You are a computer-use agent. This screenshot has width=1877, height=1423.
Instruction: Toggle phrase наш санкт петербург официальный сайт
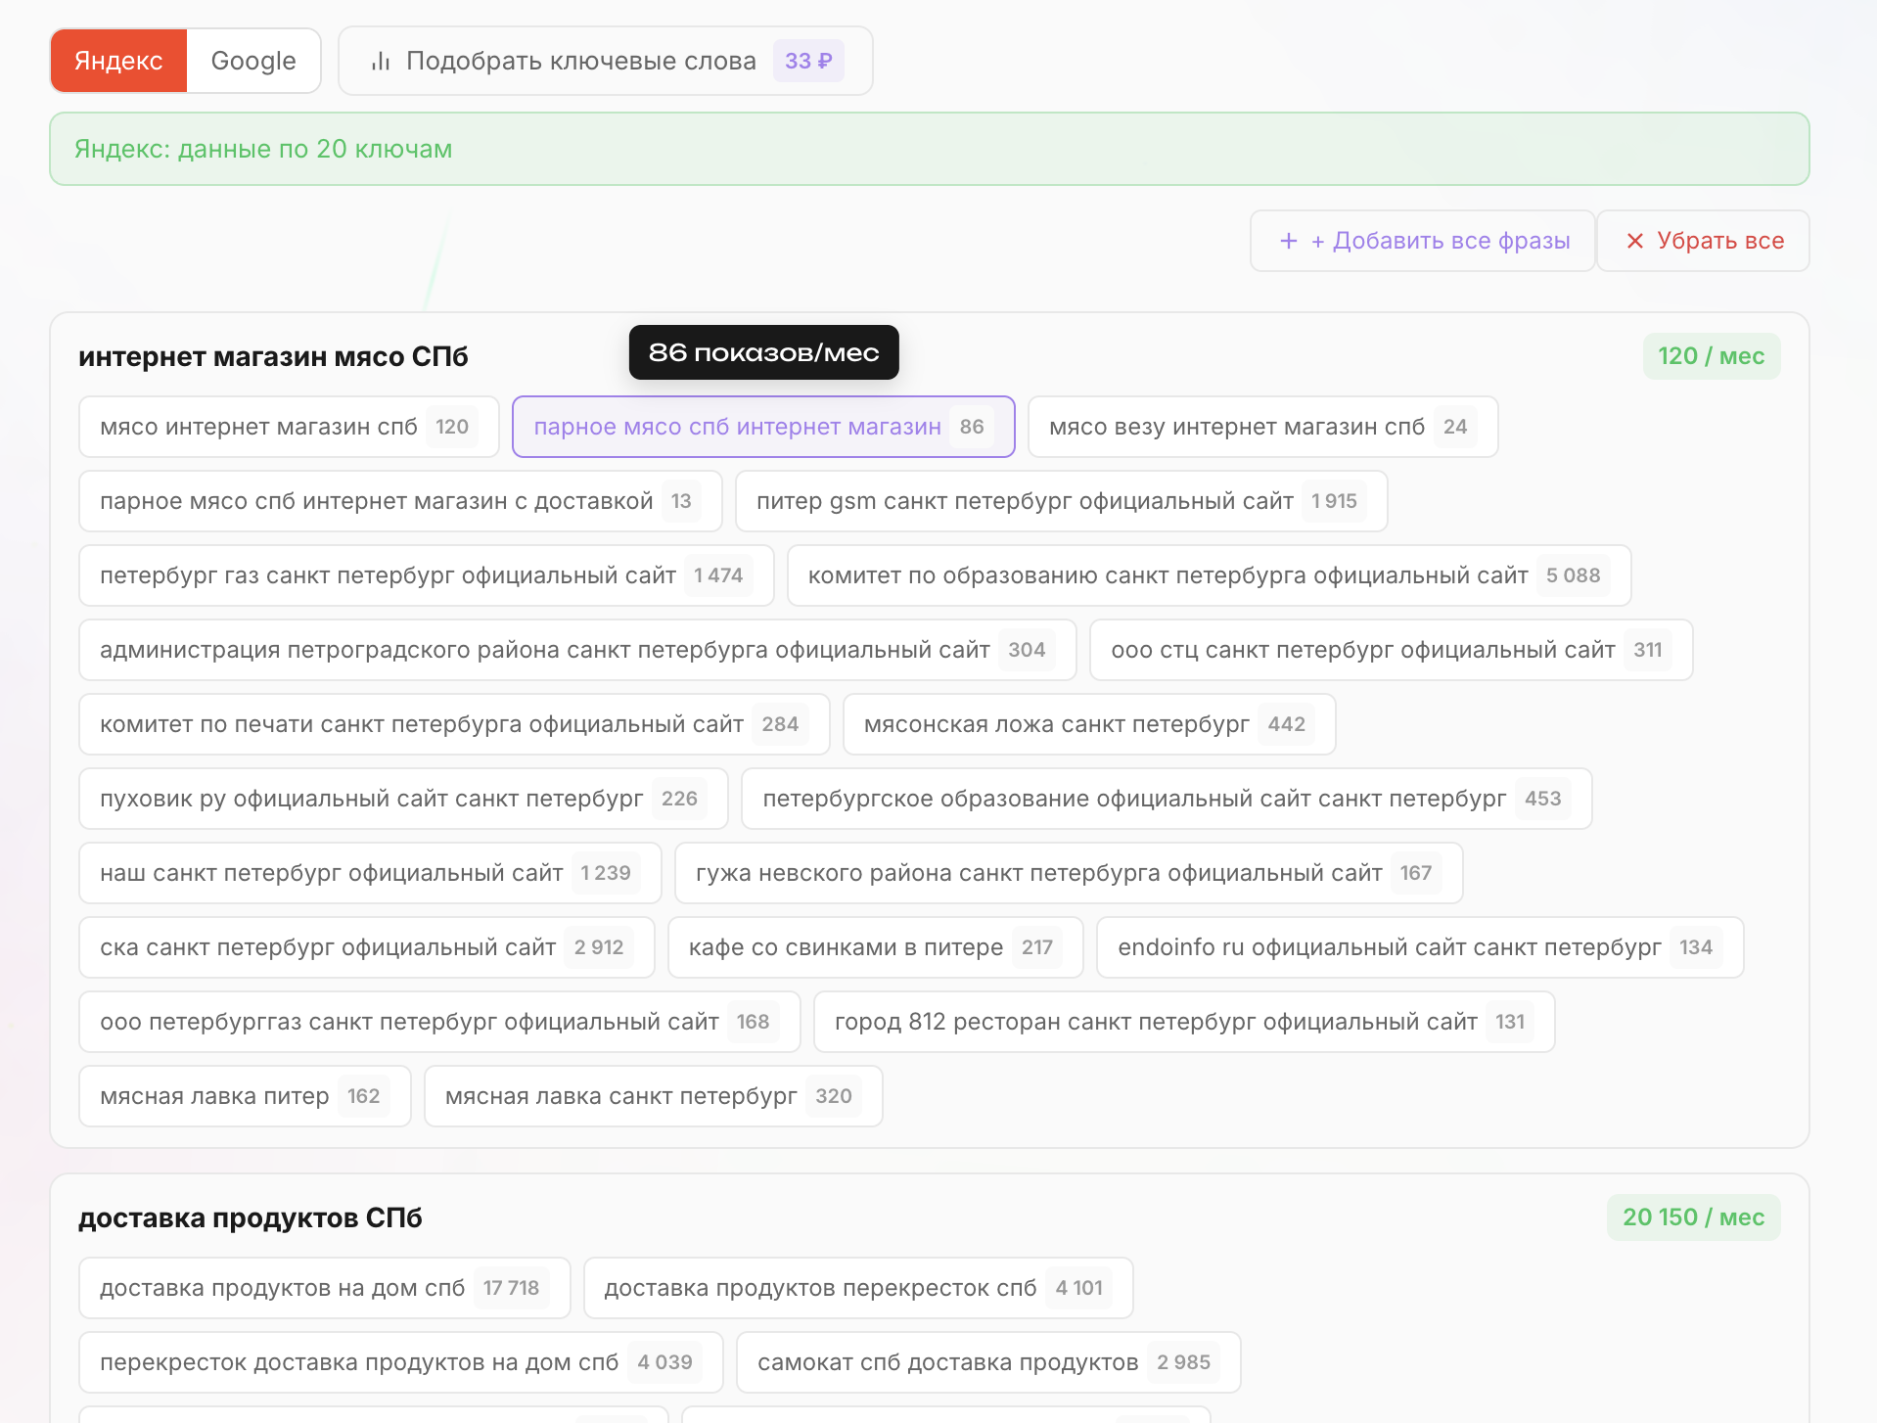370,873
